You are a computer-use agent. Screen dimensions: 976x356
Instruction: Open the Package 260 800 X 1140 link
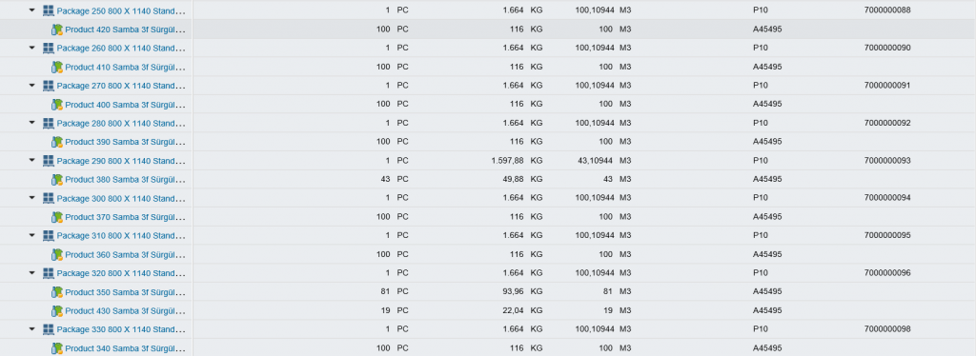[x=121, y=48]
